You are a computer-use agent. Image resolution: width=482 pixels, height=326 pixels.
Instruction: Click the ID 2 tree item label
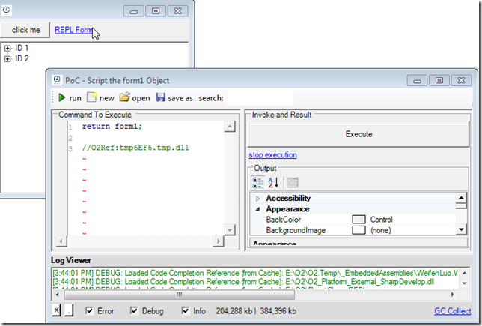tap(22, 58)
